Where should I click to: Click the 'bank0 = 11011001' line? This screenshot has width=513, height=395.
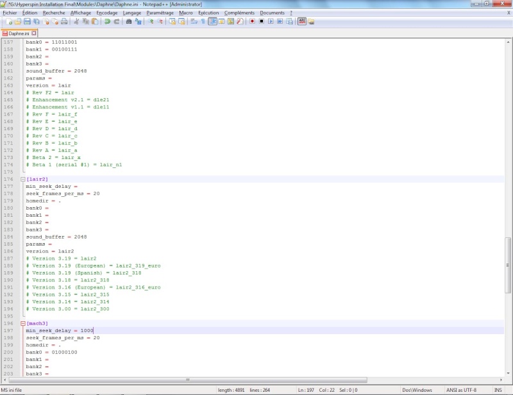point(51,42)
